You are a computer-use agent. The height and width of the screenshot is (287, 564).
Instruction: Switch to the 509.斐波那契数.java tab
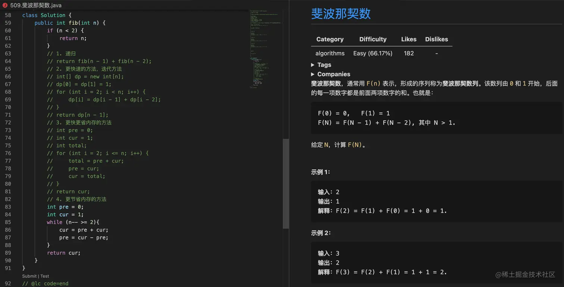coord(36,5)
